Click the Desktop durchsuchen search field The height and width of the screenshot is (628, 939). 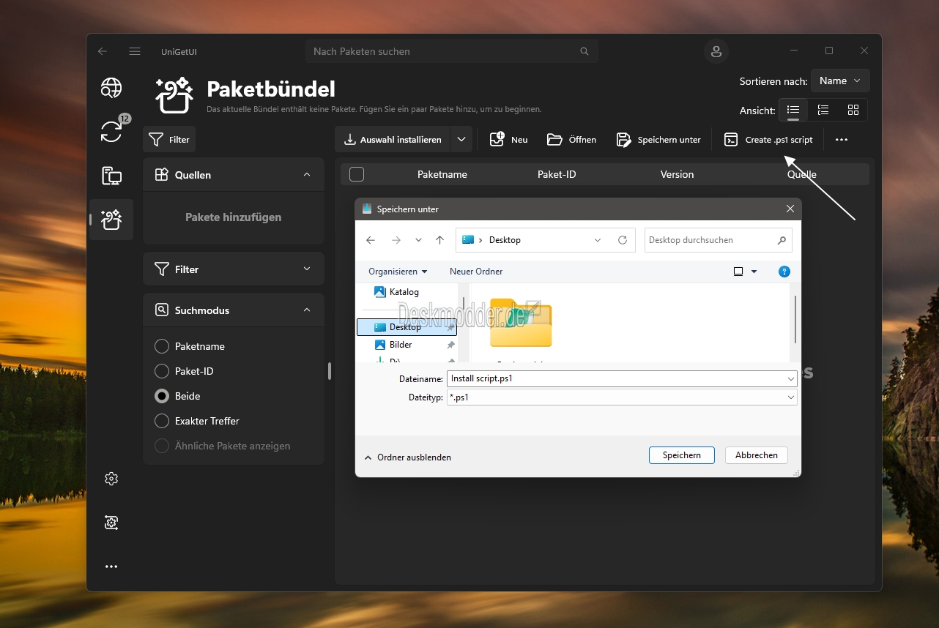(718, 240)
